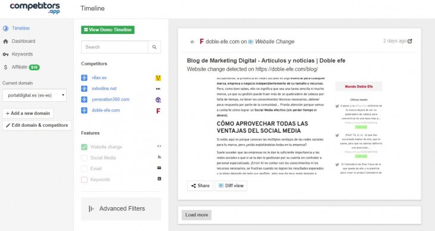This screenshot has width=435, height=231.
Task: Click the Timeline clock icon in sidebar
Action: [5, 29]
